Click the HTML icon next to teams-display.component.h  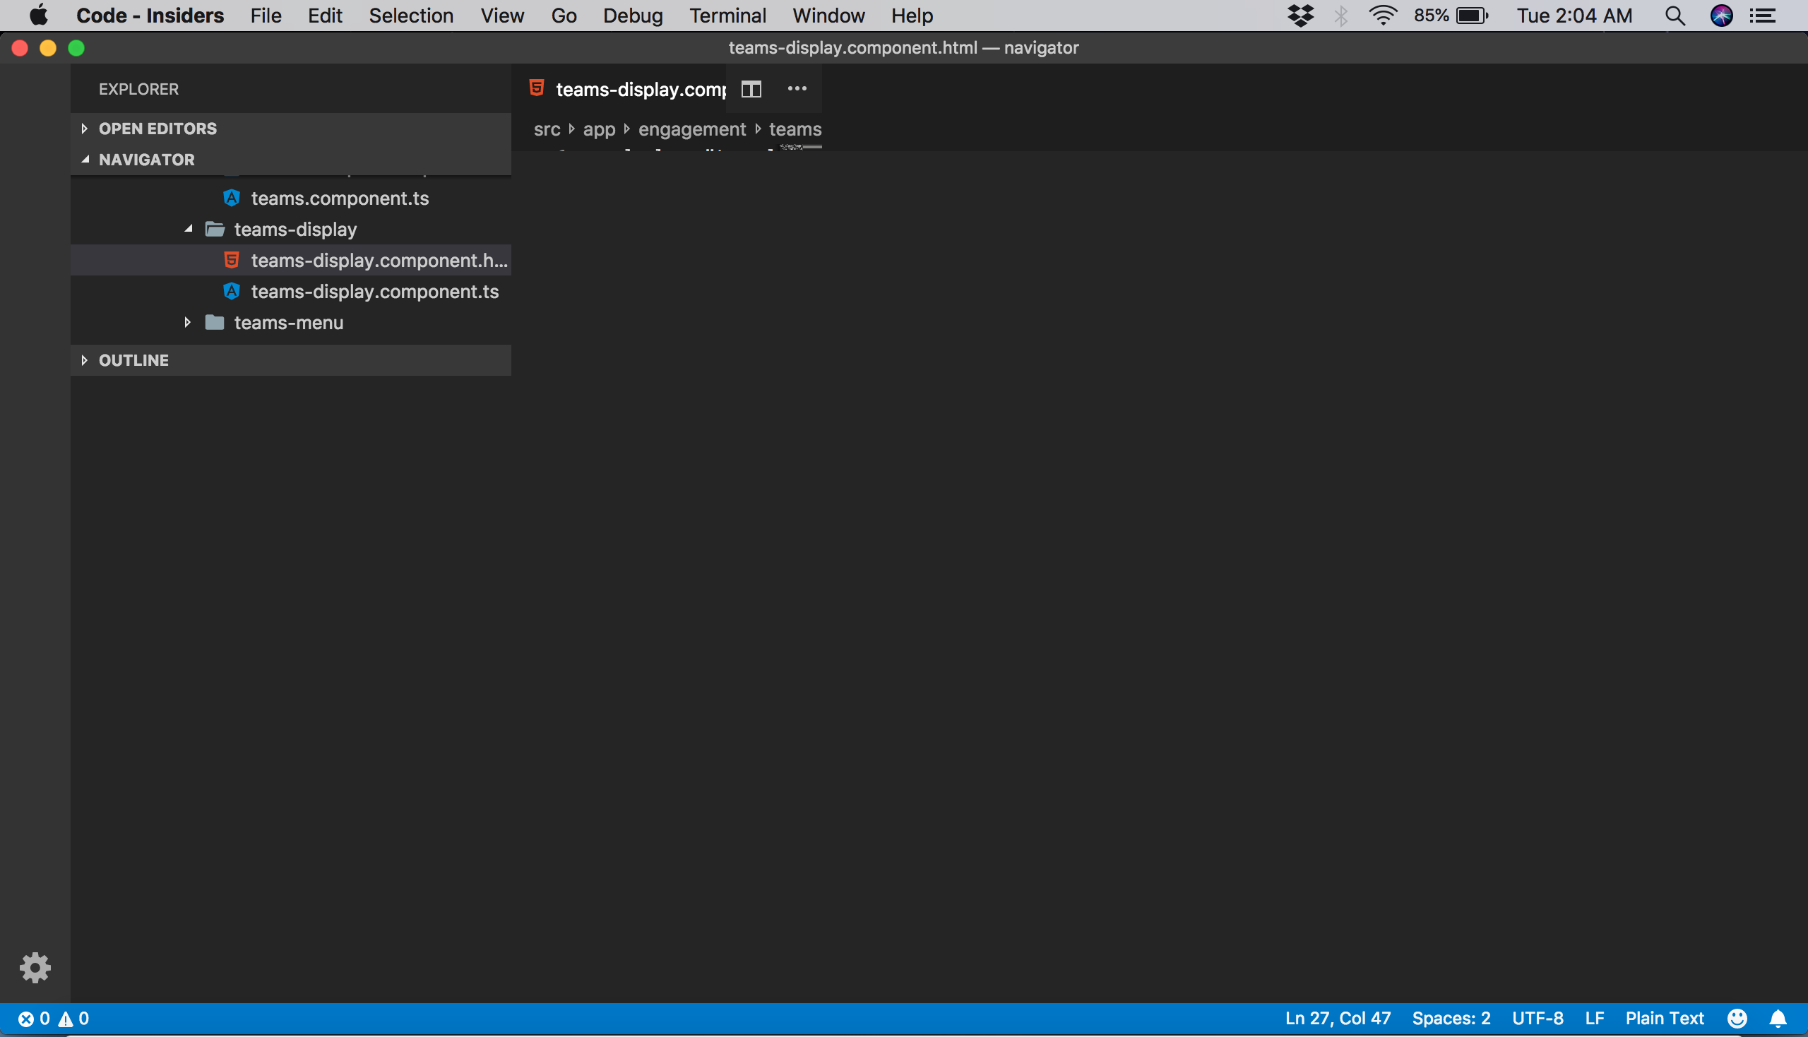point(232,259)
